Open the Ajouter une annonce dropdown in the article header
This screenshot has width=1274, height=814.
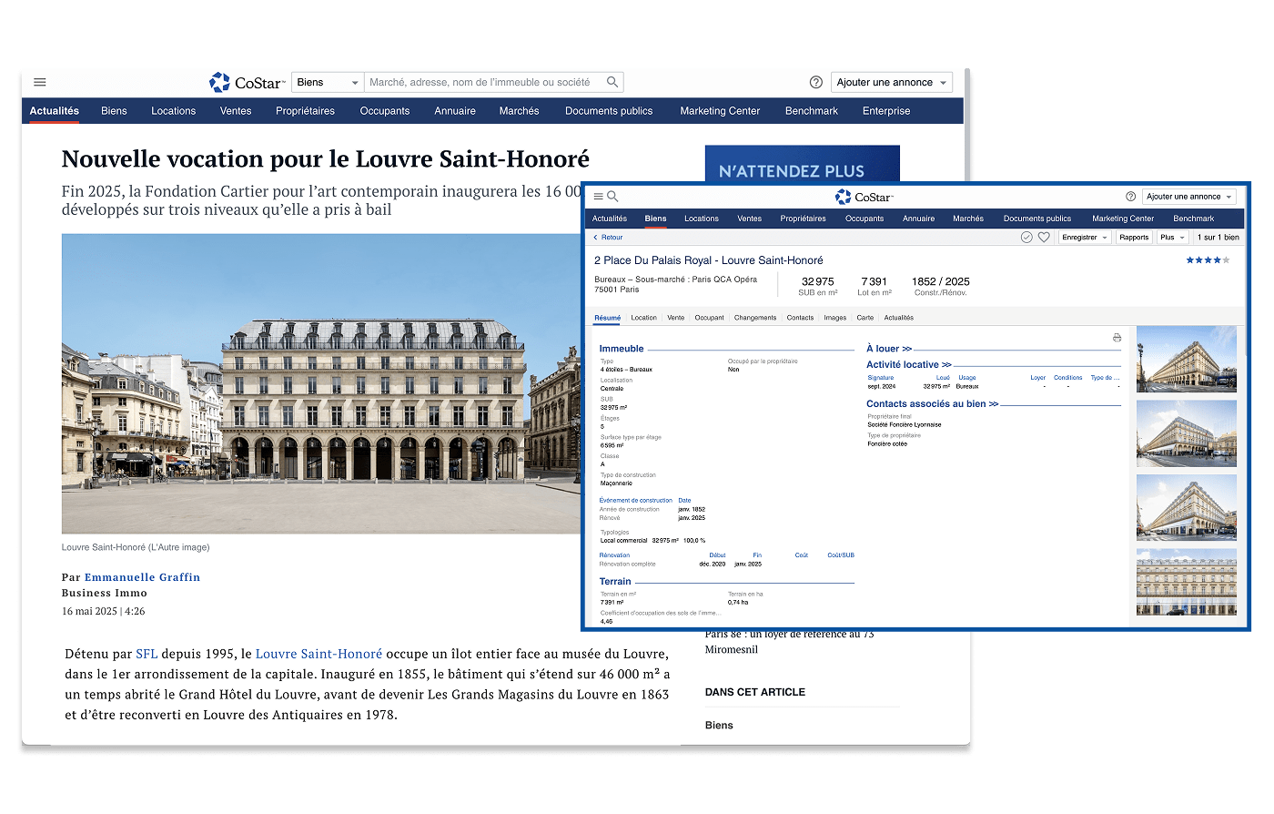pos(891,82)
